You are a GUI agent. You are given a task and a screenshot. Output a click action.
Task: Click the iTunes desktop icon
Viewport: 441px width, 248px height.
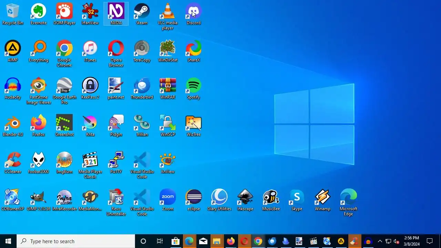pyautogui.click(x=90, y=51)
